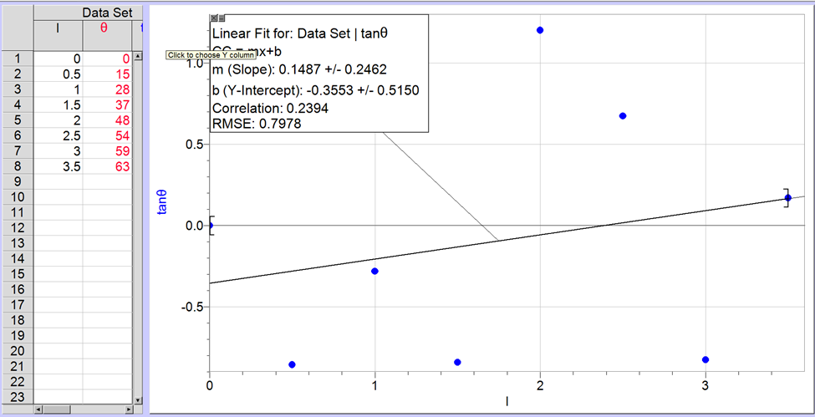
Task: Collapse the Linear Fit info box
Action: (222, 18)
